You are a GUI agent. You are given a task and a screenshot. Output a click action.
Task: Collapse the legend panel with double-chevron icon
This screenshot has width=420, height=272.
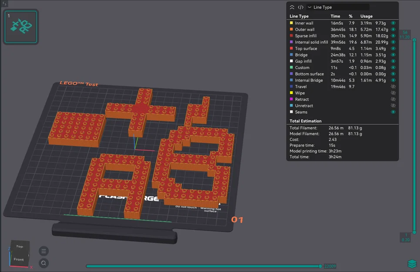tap(292, 7)
